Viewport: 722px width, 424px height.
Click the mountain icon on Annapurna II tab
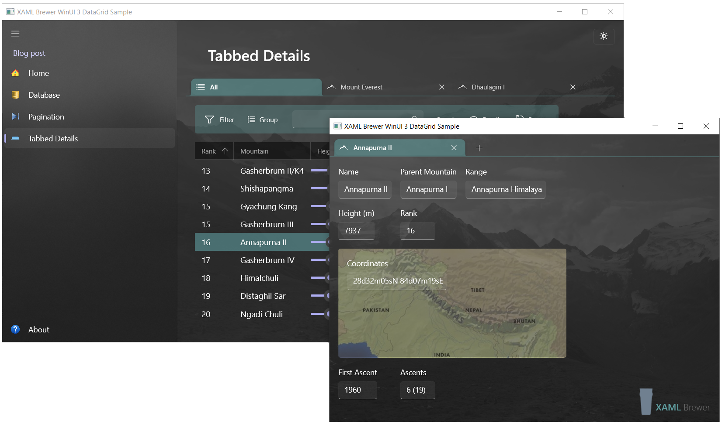tap(344, 147)
